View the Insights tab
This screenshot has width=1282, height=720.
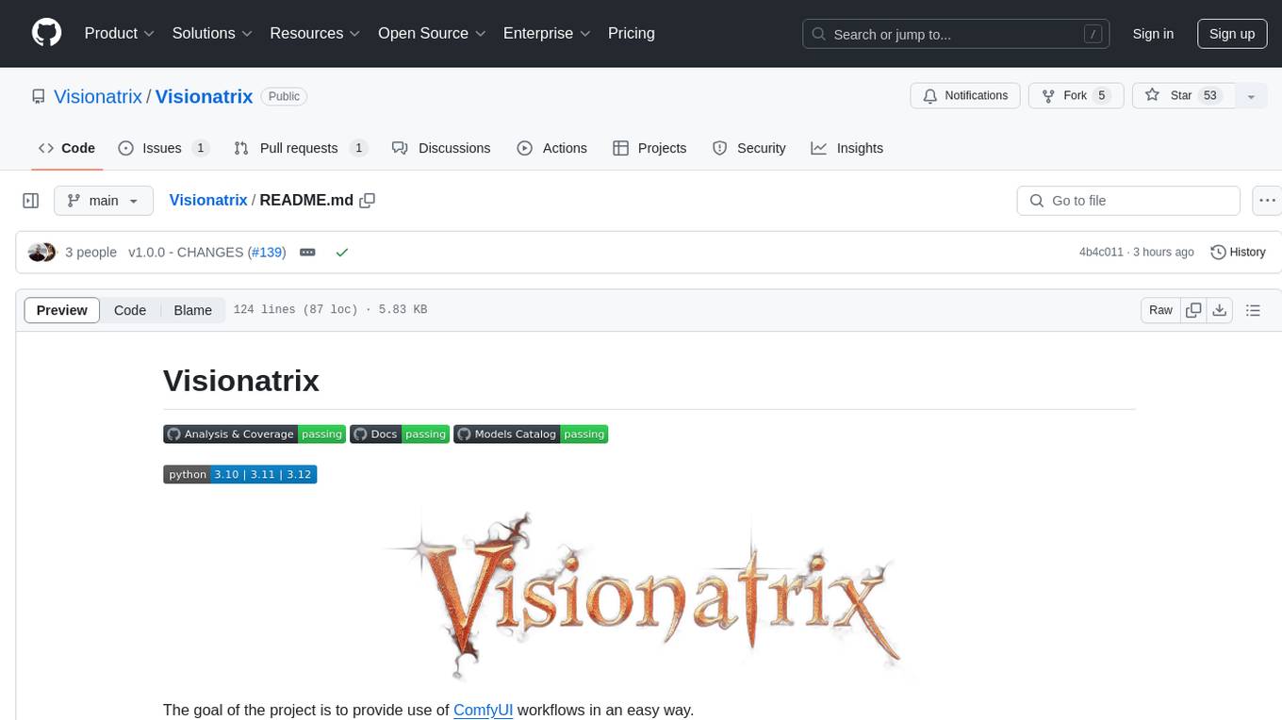pos(847,148)
